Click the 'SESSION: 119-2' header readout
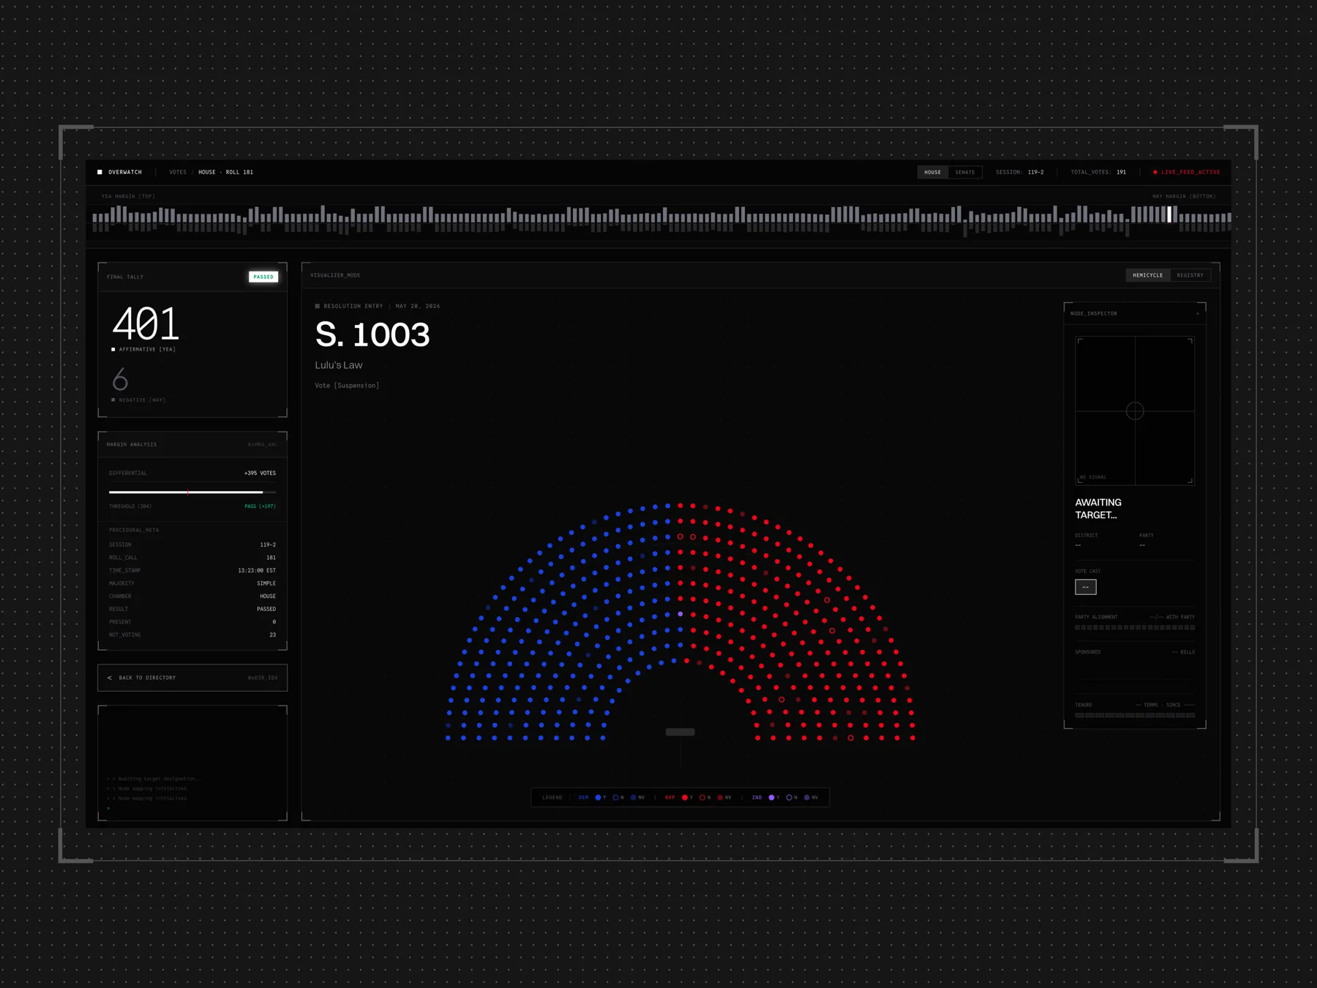 (1020, 172)
